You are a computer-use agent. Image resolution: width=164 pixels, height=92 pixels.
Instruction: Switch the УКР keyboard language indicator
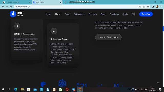point(146,89)
